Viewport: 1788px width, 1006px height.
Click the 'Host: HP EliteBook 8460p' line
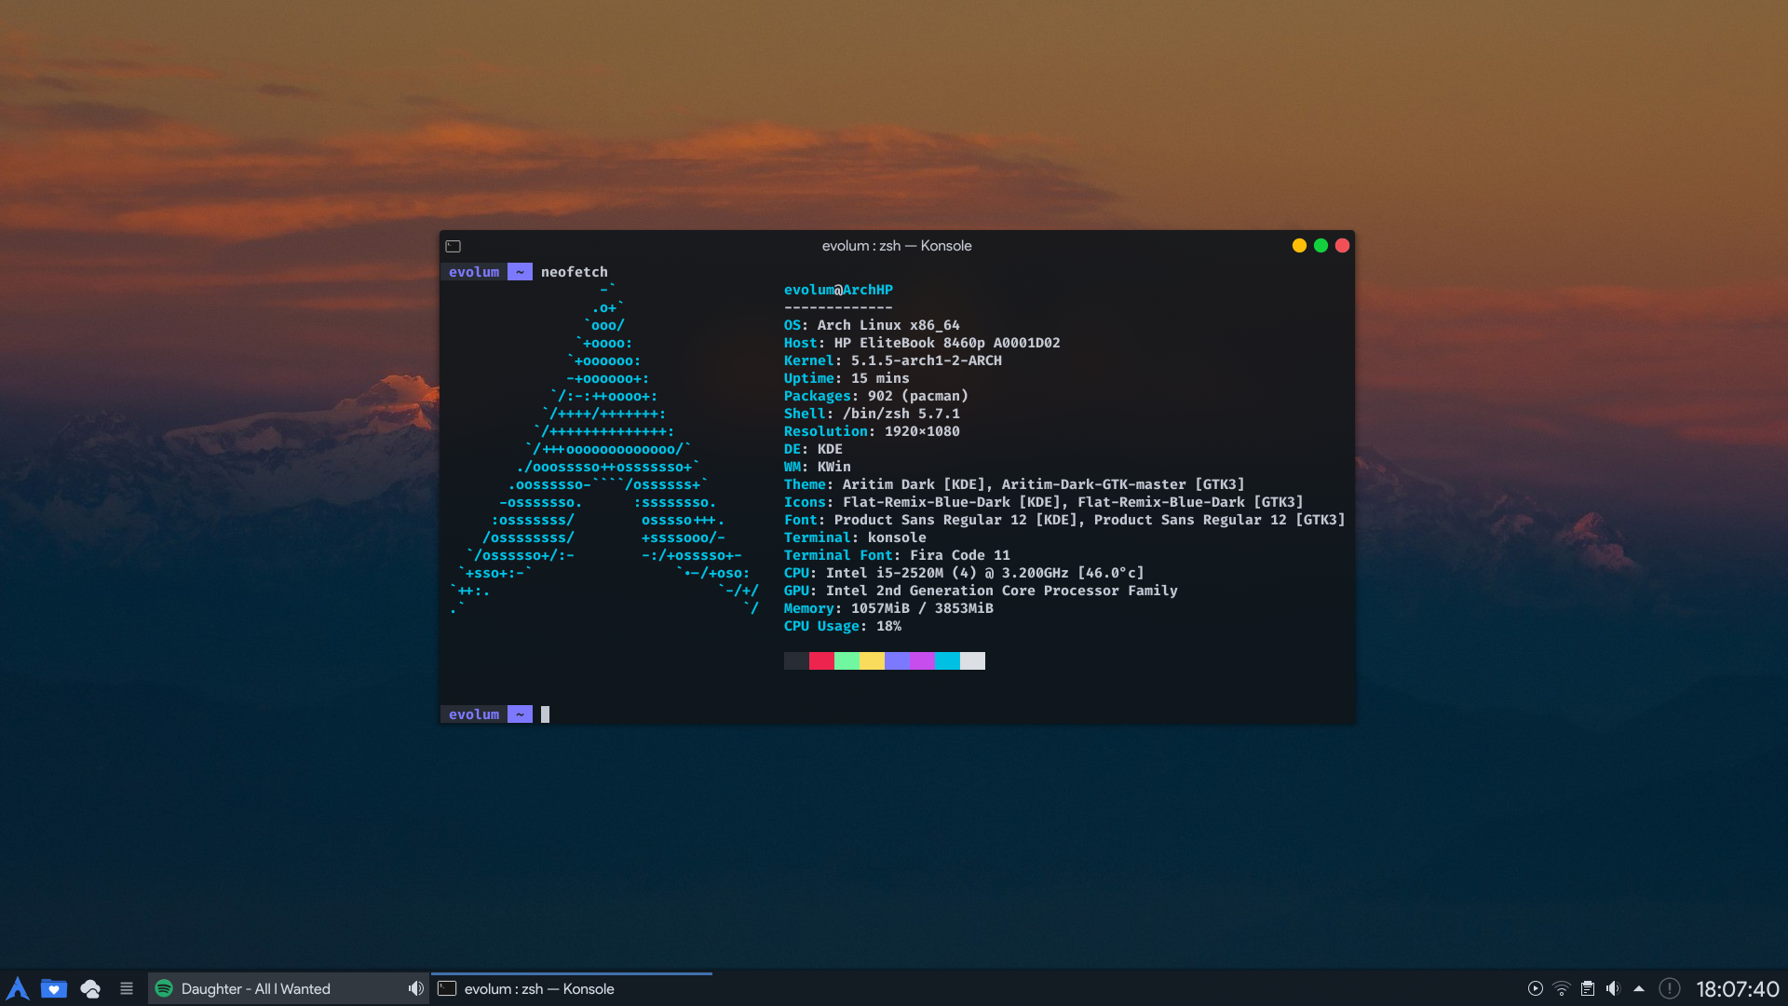pyautogui.click(x=922, y=343)
